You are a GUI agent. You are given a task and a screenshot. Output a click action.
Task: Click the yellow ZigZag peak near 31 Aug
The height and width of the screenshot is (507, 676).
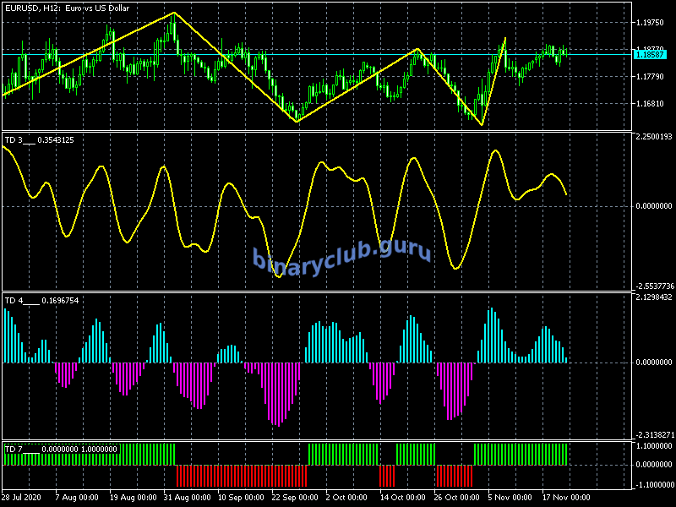pos(174,13)
